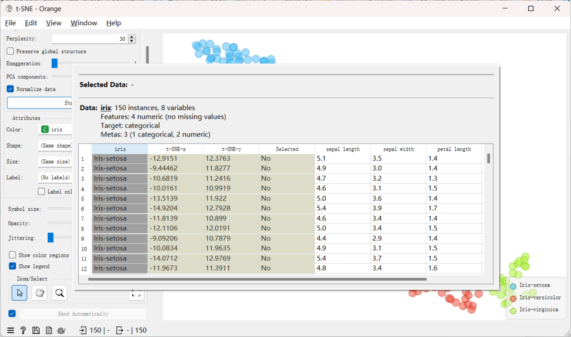Open the hamburger menu in status bar
The image size is (571, 337).
[11, 330]
